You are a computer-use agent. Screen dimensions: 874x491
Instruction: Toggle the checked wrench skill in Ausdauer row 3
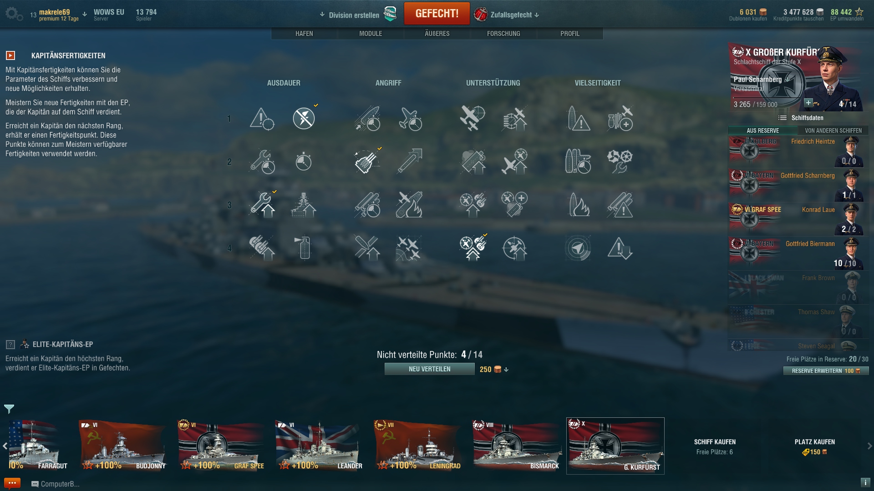pos(263,205)
